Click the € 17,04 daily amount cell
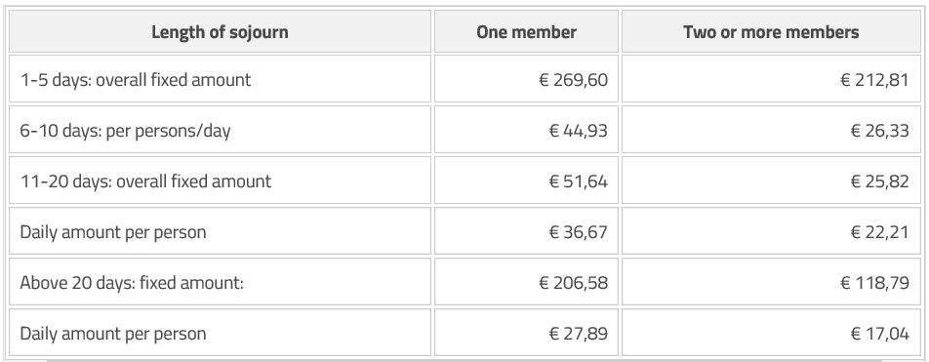 point(771,333)
